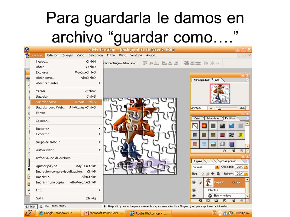The image size is (290, 217).
Task: Toggle visibility of Bisel y relieve effect
Action: coord(194,196)
